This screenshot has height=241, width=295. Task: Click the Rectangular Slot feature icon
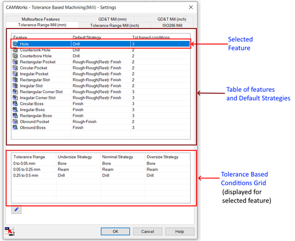point(15,80)
